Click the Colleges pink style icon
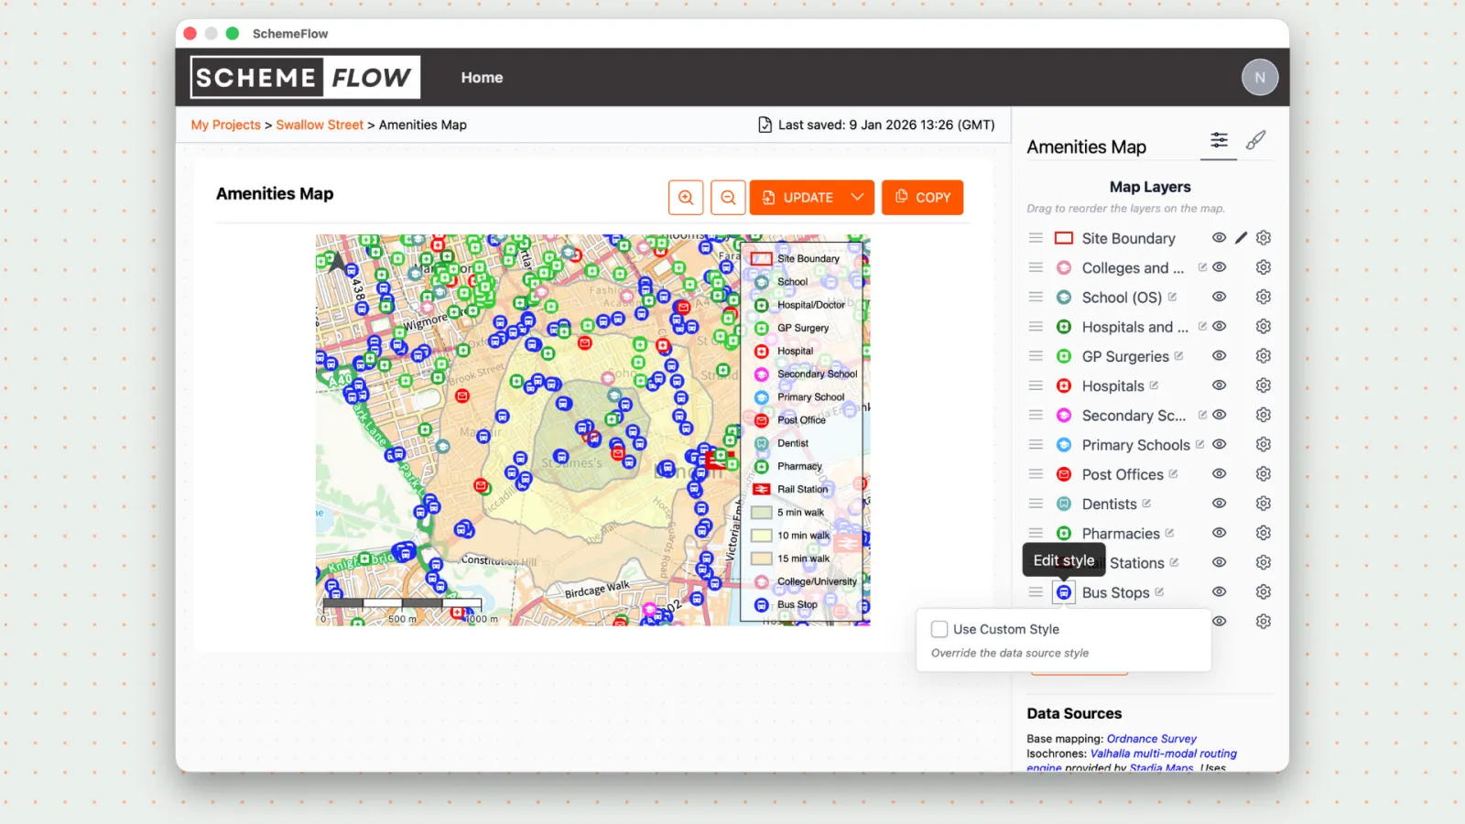1465x824 pixels. click(1064, 267)
